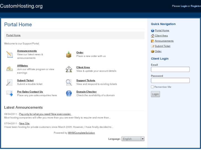This screenshot has height=150, width=201.
Task: Go to Announcements in Quick Navigation
Action: click(164, 41)
